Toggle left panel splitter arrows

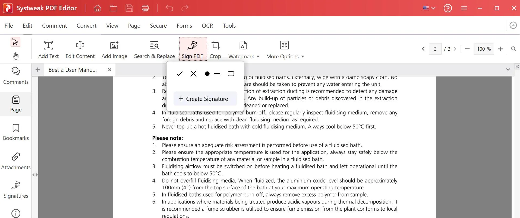pyautogui.click(x=35, y=175)
